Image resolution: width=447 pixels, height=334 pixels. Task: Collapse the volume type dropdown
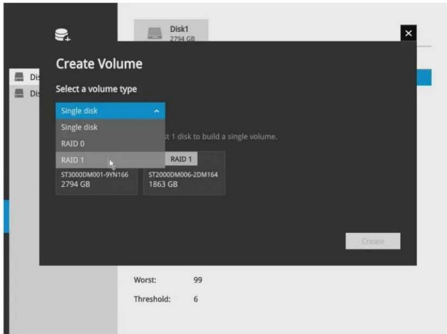(110, 111)
